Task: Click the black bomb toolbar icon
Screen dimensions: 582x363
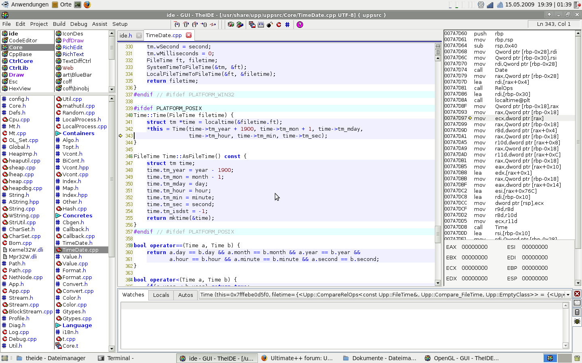Action: click(270, 25)
